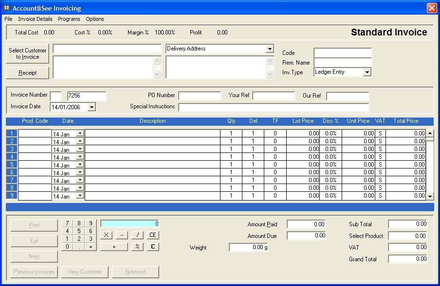Click the calculator plus key

[x=114, y=247]
